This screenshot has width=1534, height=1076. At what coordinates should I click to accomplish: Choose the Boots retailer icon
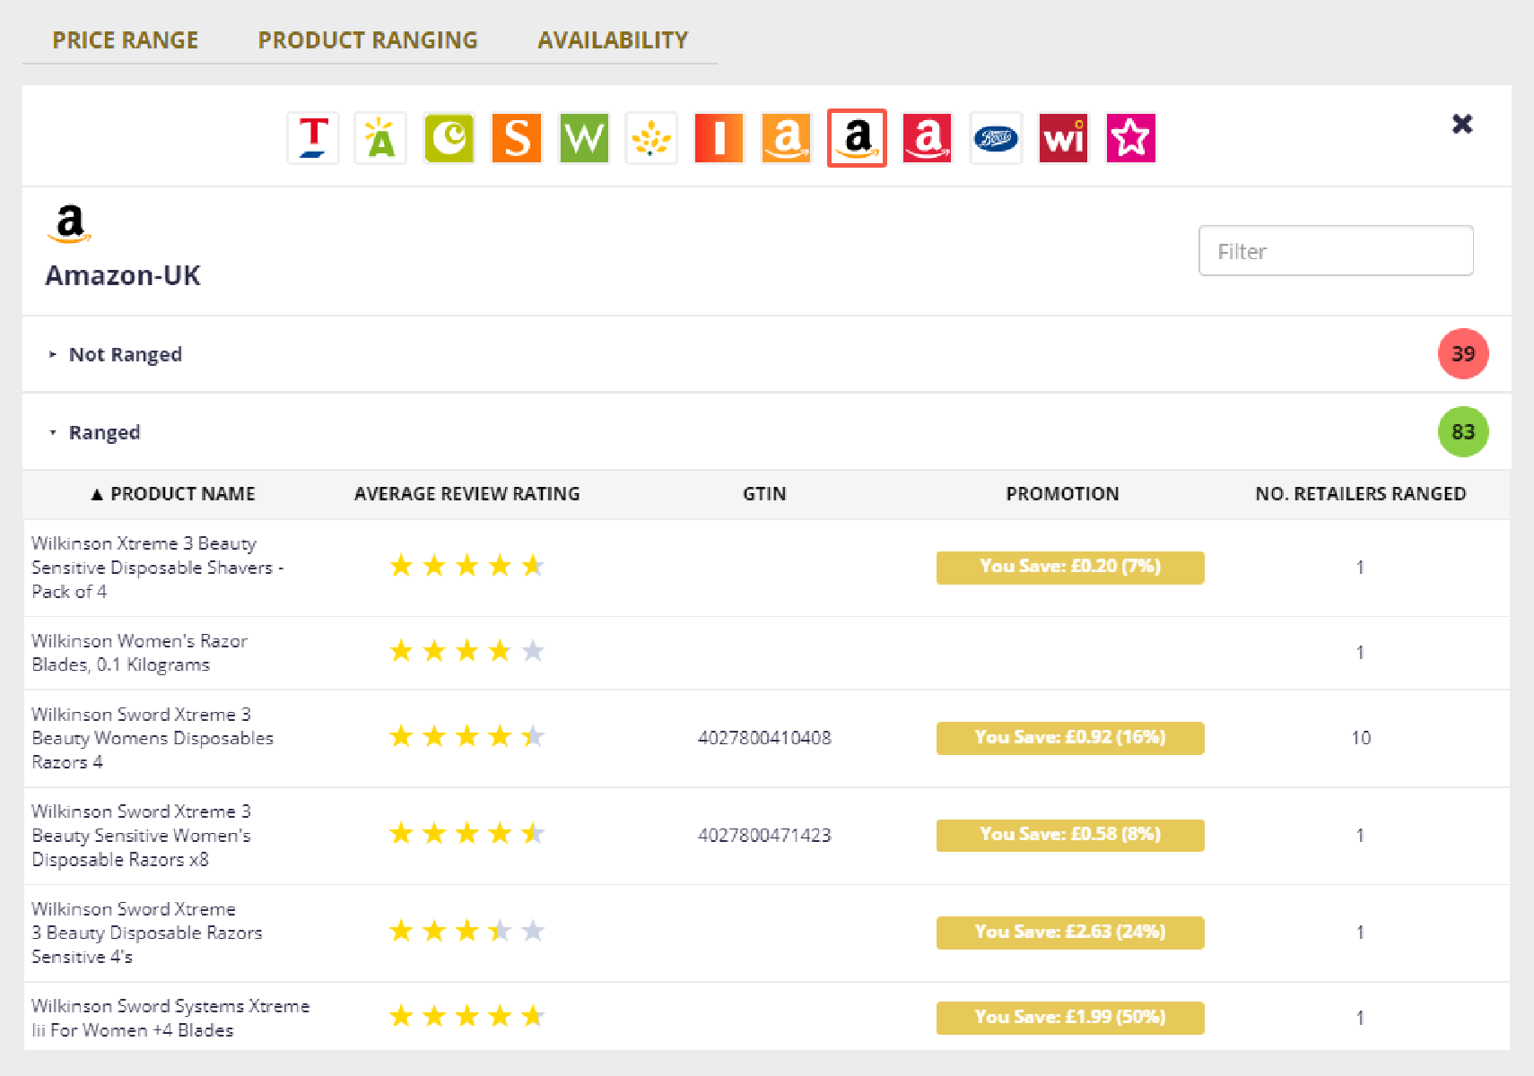[996, 138]
